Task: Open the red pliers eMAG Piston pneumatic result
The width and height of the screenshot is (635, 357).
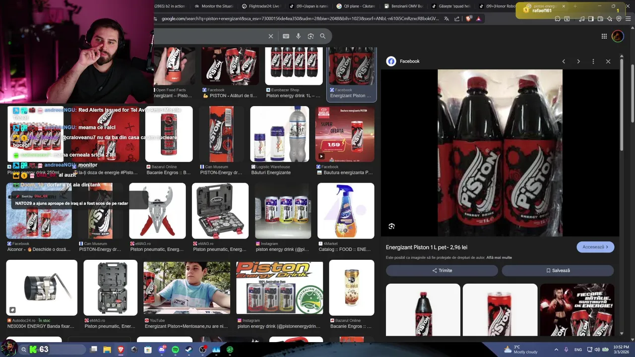Action: (x=157, y=217)
